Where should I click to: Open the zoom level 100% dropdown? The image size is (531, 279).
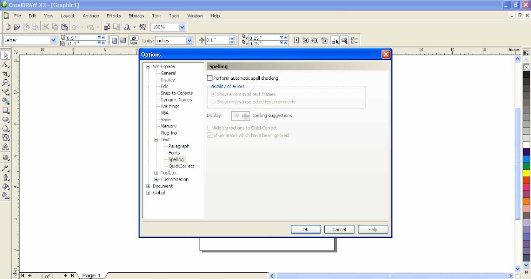[182, 27]
